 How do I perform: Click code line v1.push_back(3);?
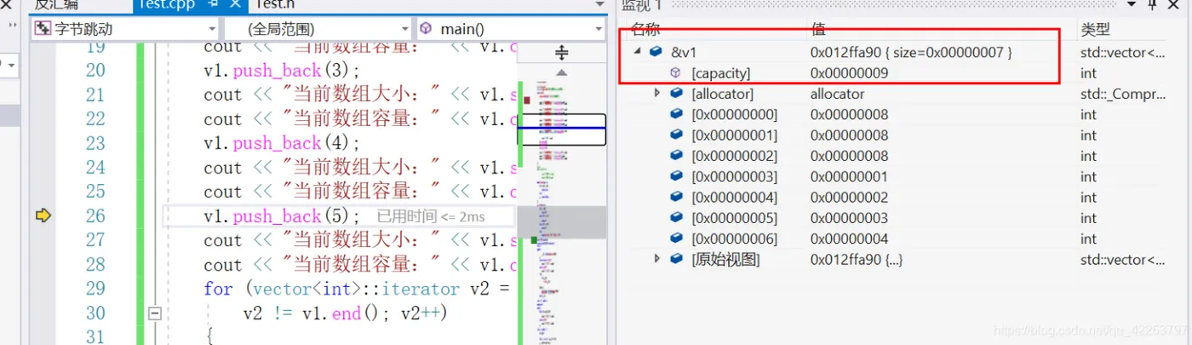(282, 70)
